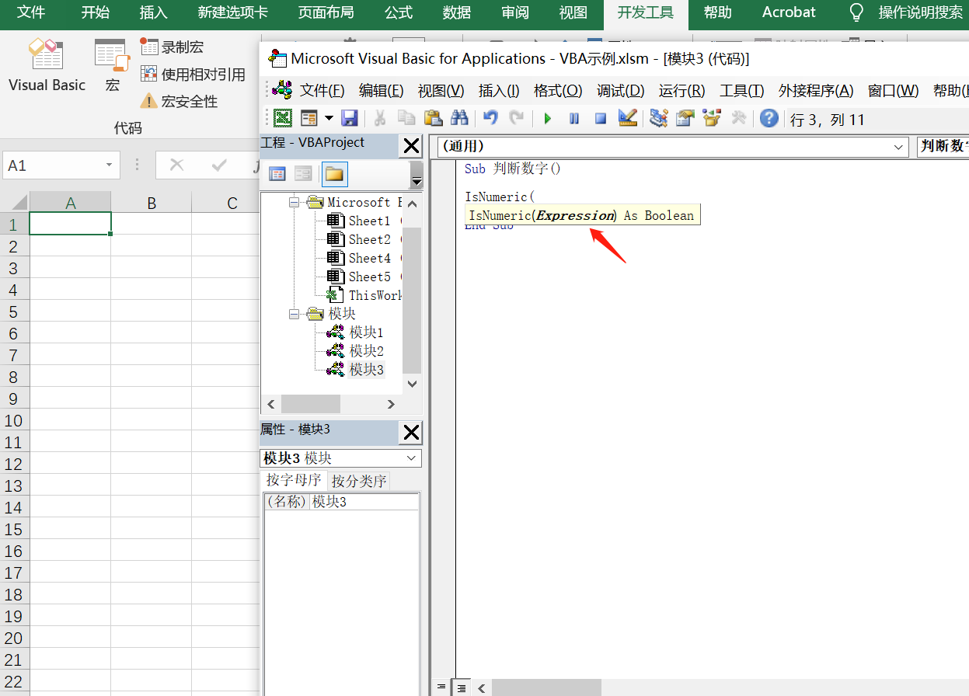Viewport: 969px width, 696px height.
Task: Click the Save icon in VBA editor
Action: (x=350, y=118)
